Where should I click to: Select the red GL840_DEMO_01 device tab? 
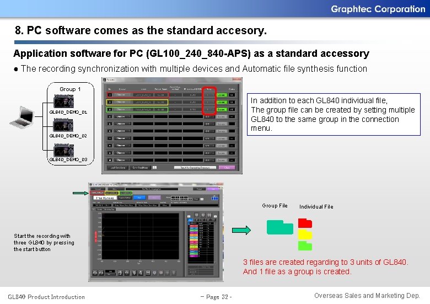tap(98, 193)
